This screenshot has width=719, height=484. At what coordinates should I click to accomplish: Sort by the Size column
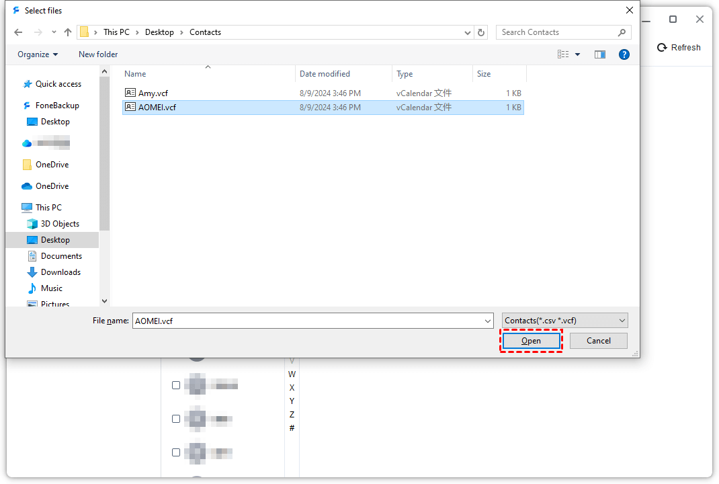484,73
